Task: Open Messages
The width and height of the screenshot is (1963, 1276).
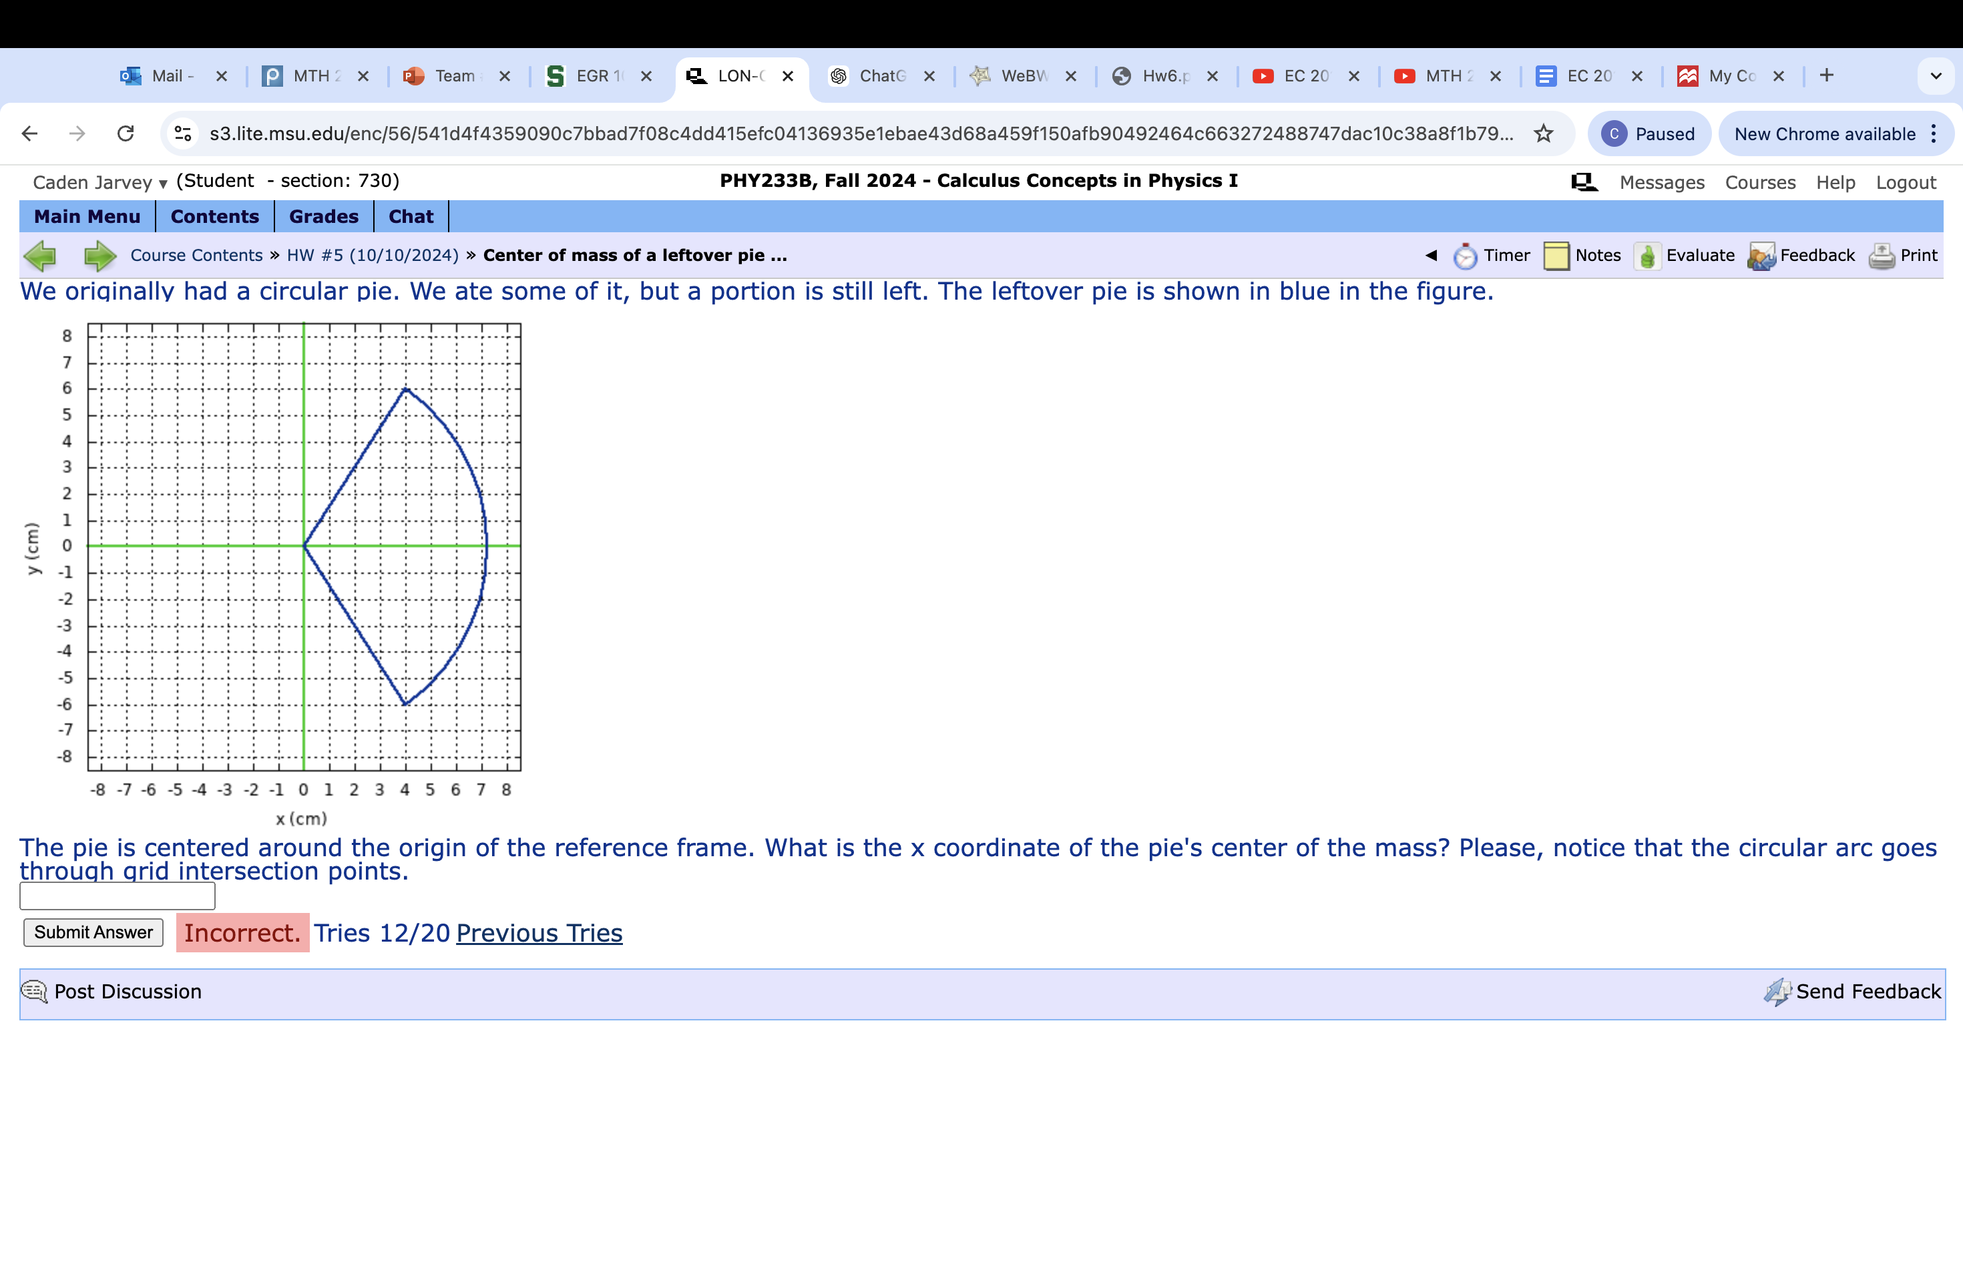Action: 1661,182
